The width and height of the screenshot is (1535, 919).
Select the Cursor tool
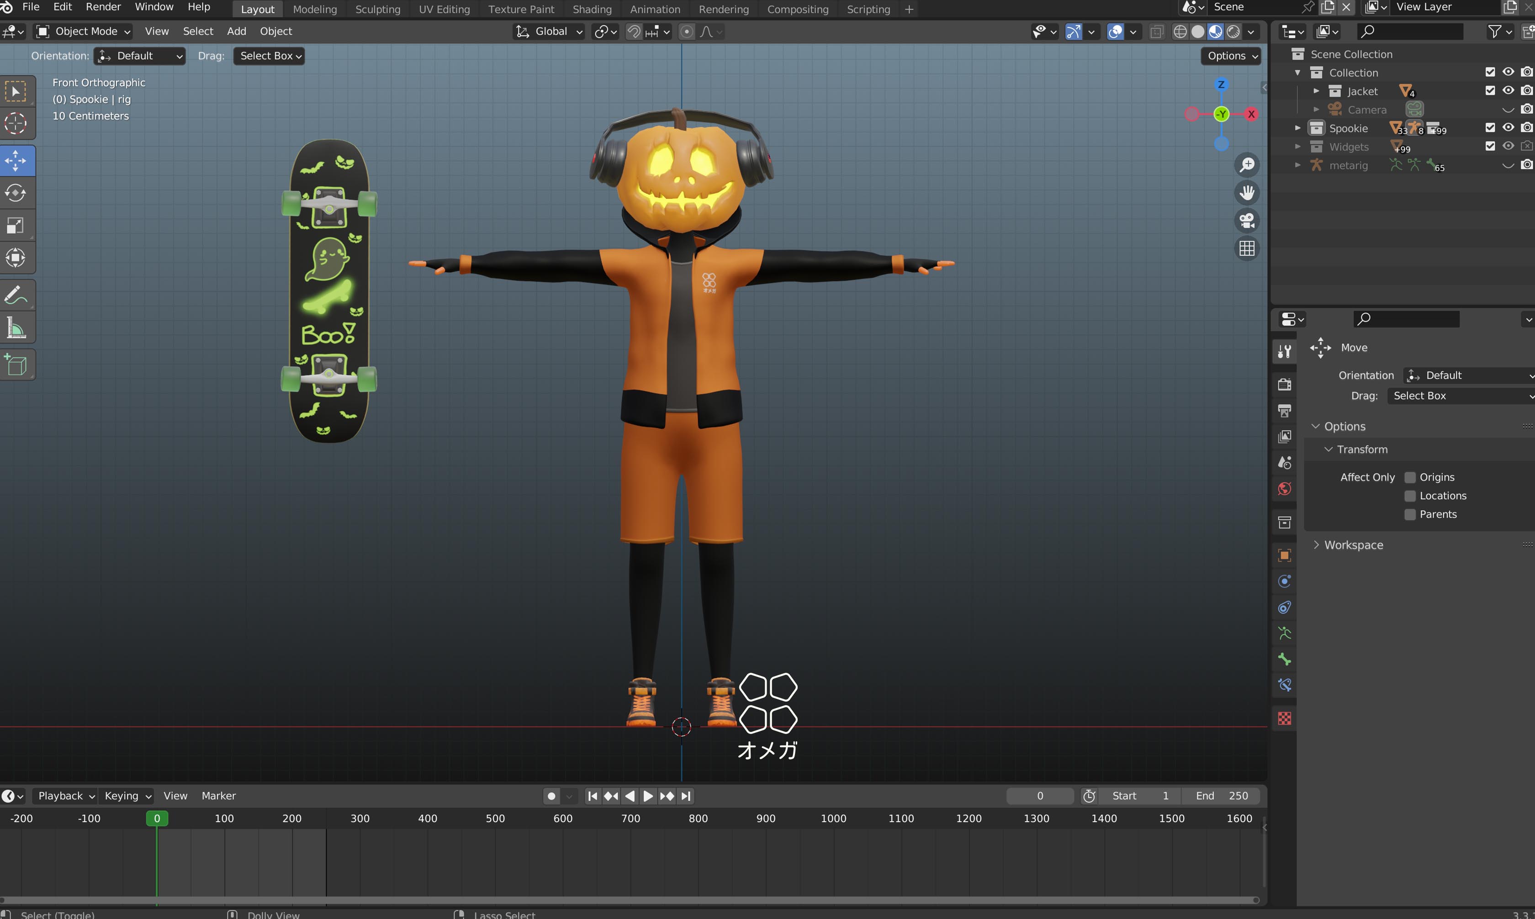point(16,124)
